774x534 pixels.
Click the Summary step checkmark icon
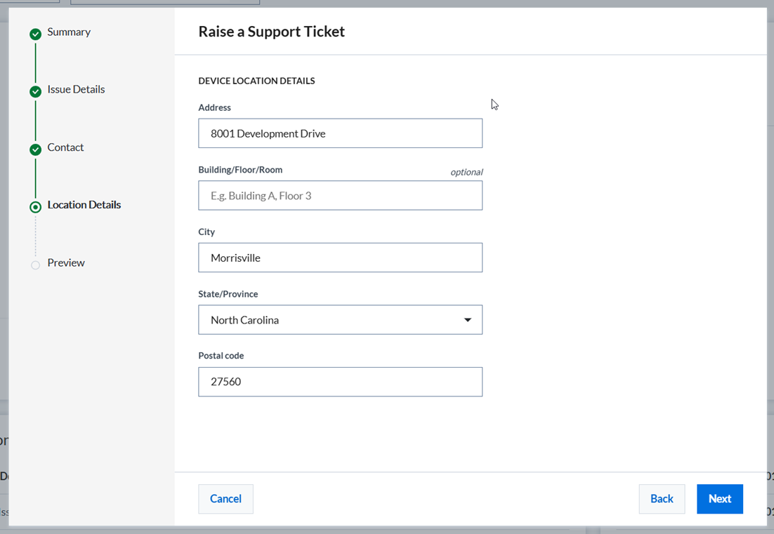[x=35, y=34]
